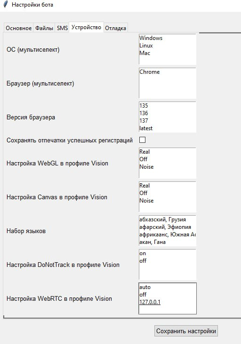Screen dimensions: 241x344
Task: Choose 127.0.0.1 for WebRTC setting
Action: click(150, 302)
